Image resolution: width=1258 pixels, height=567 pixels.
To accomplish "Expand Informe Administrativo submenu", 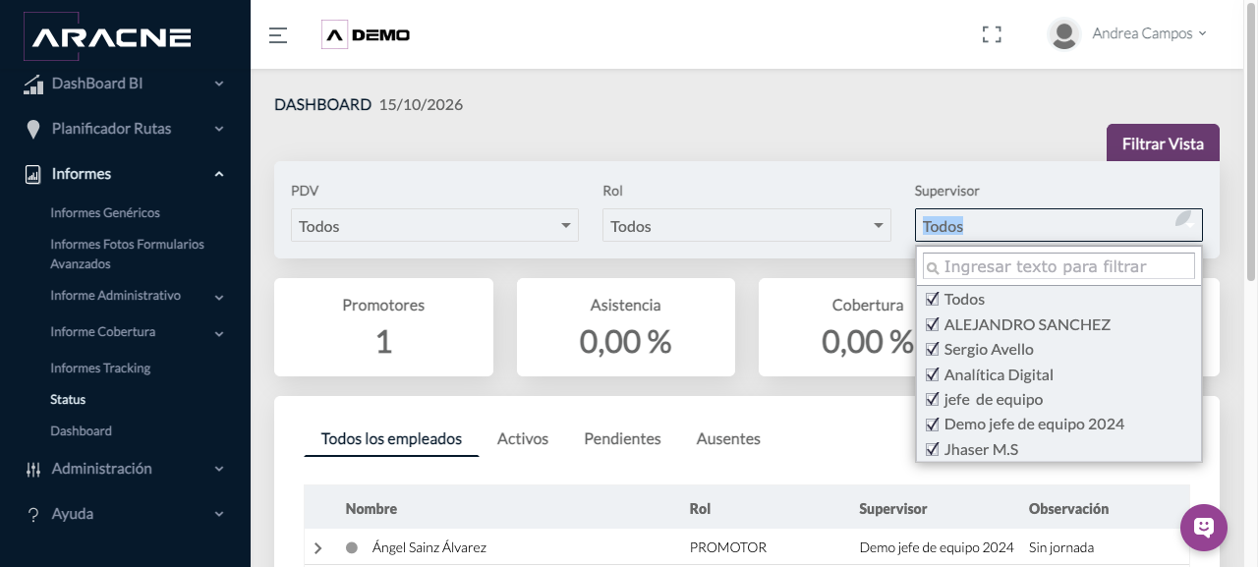I will pos(219,297).
